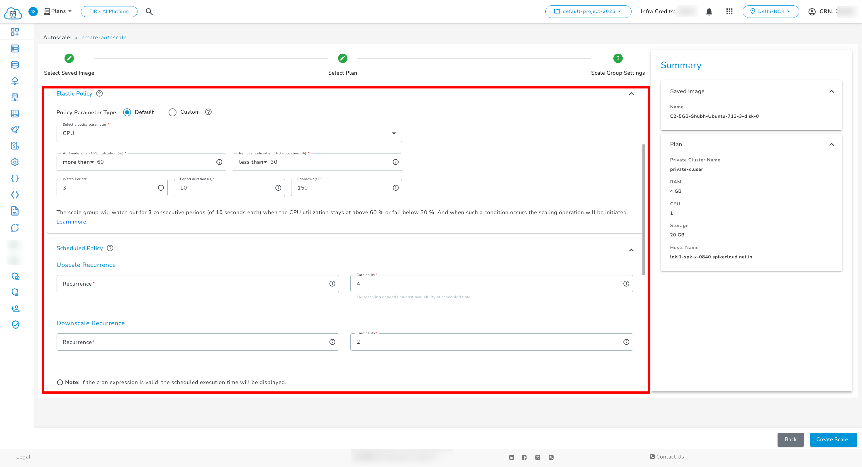
Task: Select the Default policy parameter type
Action: [x=127, y=112]
